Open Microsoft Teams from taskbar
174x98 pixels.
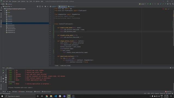point(64,96)
